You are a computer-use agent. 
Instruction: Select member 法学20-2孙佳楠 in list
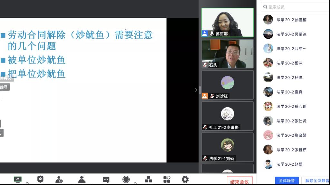tap(291, 20)
